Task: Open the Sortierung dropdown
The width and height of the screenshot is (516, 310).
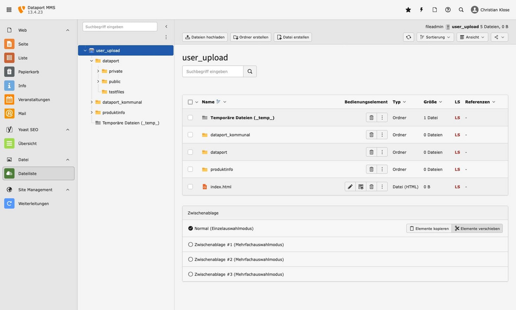Action: pos(435,37)
